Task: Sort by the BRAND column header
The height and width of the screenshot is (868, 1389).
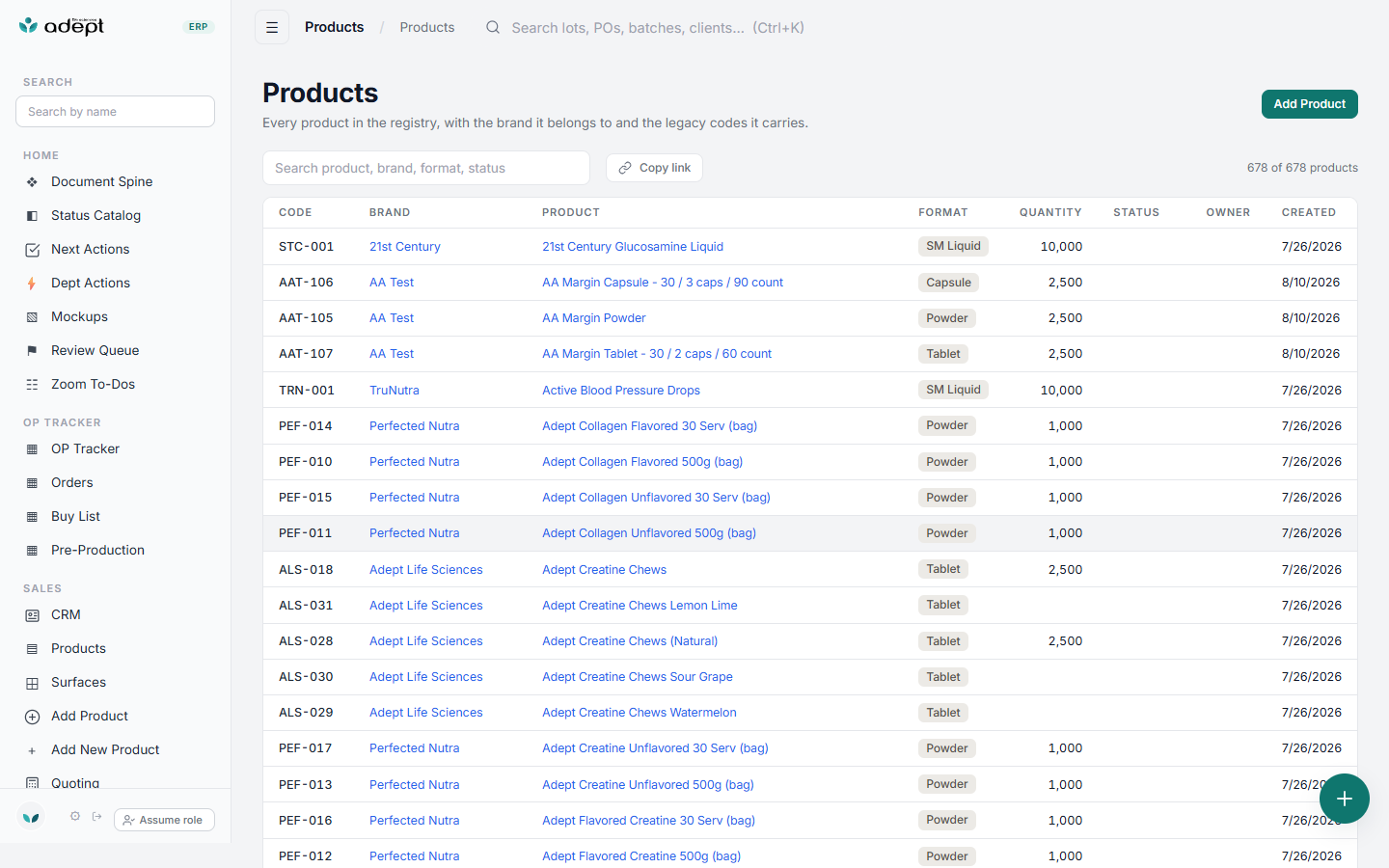Action: click(x=390, y=212)
